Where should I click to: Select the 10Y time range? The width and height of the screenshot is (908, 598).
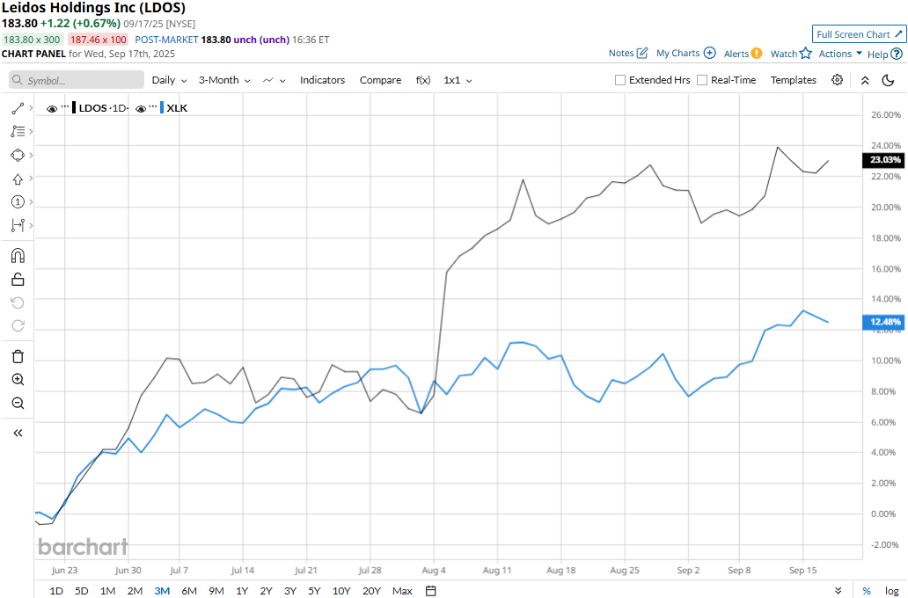pos(341,590)
